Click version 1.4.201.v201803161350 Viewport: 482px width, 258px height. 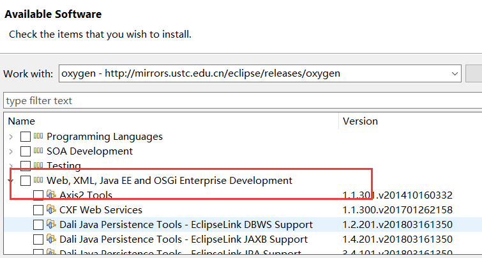click(x=398, y=239)
